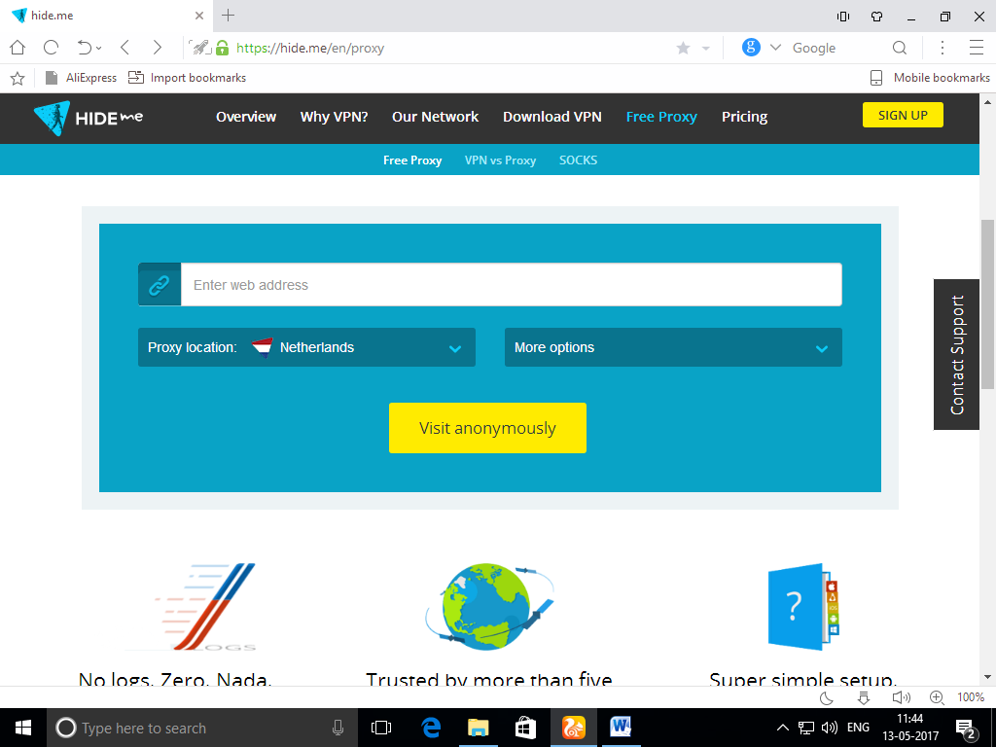Close the hide.me tab

(x=198, y=16)
